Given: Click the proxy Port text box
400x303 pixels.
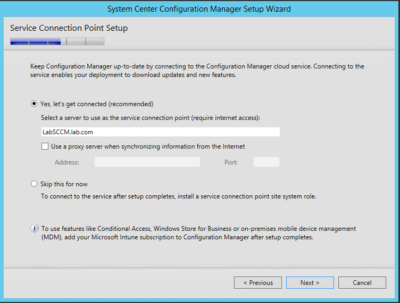Looking at the screenshot, I should 266,162.
